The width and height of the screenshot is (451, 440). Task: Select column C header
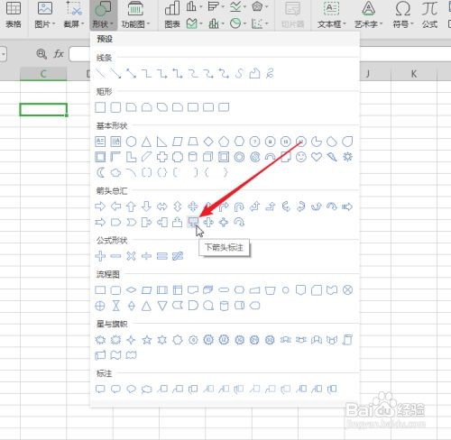tap(43, 74)
